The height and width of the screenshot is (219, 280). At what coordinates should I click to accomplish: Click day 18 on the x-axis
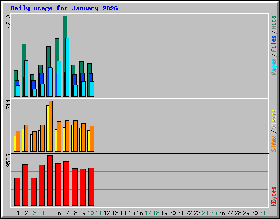156,213
